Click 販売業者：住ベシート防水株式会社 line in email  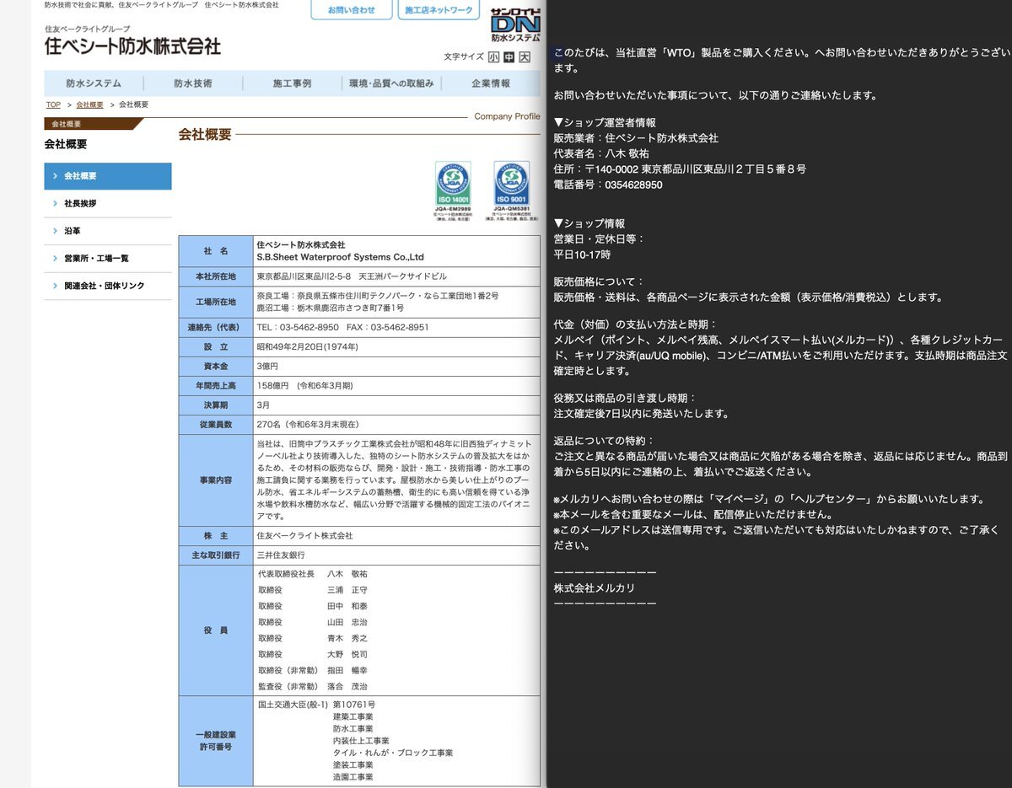click(x=636, y=138)
